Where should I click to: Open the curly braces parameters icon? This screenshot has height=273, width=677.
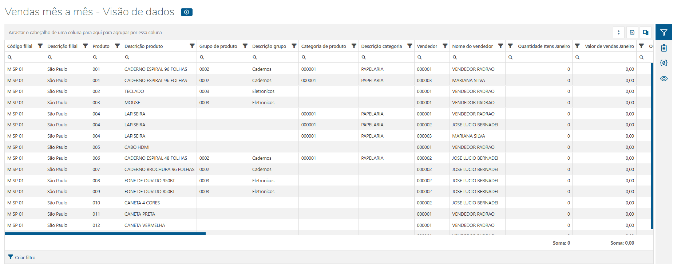pos(664,63)
